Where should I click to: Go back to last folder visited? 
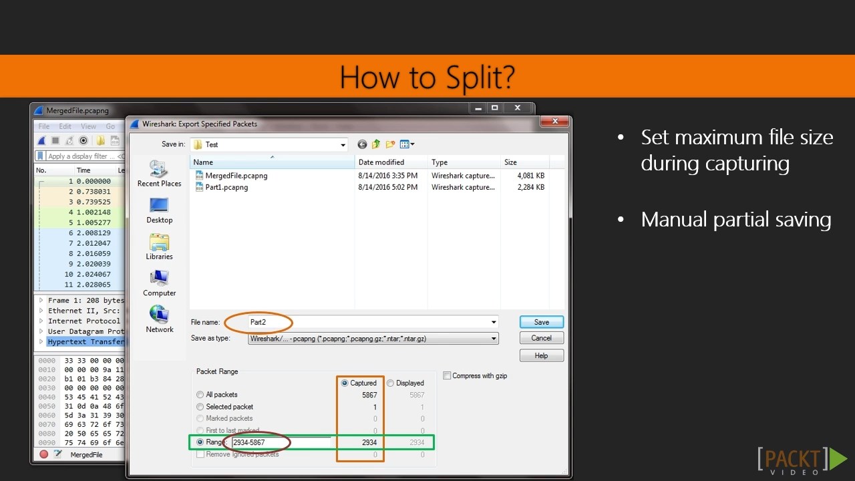pyautogui.click(x=362, y=144)
